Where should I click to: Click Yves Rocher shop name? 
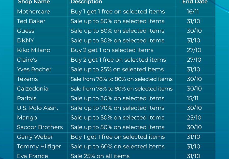pyautogui.click(x=34, y=69)
